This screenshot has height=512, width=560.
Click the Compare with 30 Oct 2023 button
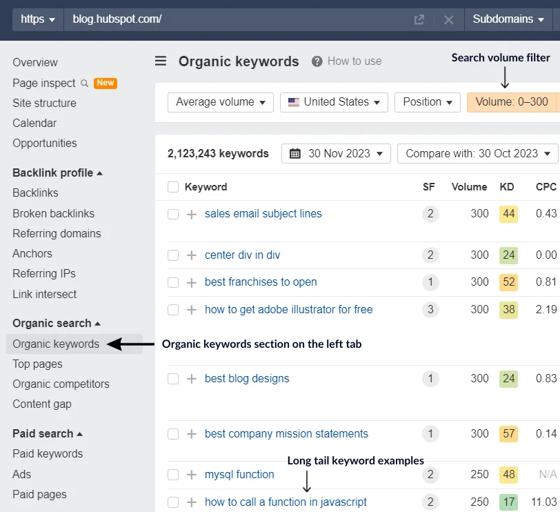coord(477,153)
